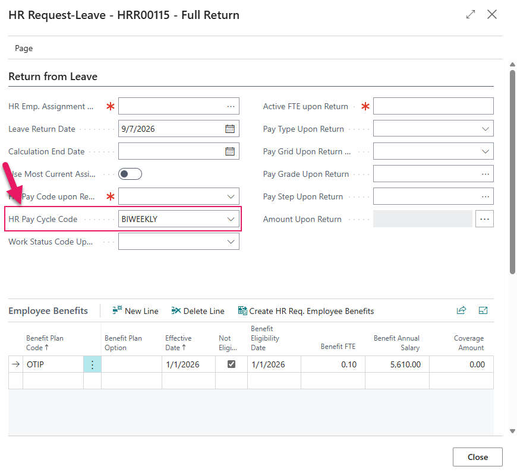The height and width of the screenshot is (473, 517).
Task: Expand HR Pay Code upon Return dropdown
Action: point(231,196)
